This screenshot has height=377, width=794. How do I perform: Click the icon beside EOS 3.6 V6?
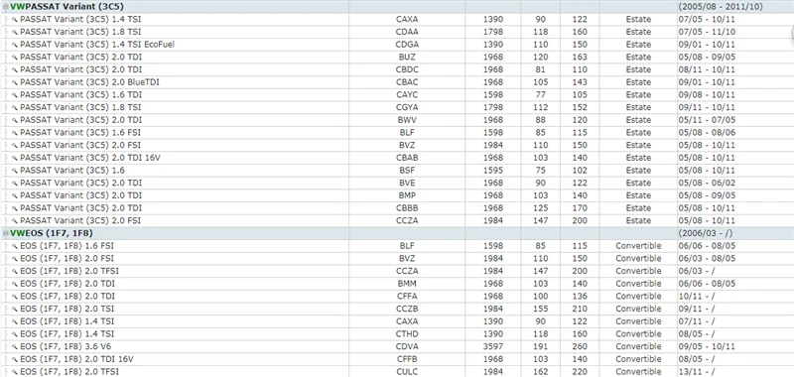15,346
